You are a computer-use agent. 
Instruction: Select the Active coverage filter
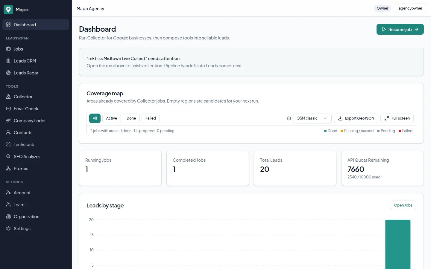[112, 118]
